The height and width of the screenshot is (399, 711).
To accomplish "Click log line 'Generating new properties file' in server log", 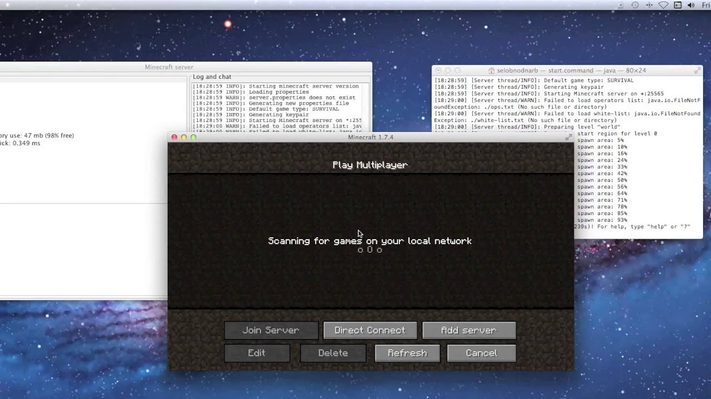I will click(x=299, y=104).
